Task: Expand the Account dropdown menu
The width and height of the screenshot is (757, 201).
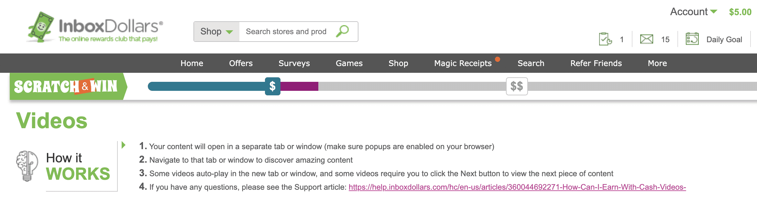Action: point(693,12)
